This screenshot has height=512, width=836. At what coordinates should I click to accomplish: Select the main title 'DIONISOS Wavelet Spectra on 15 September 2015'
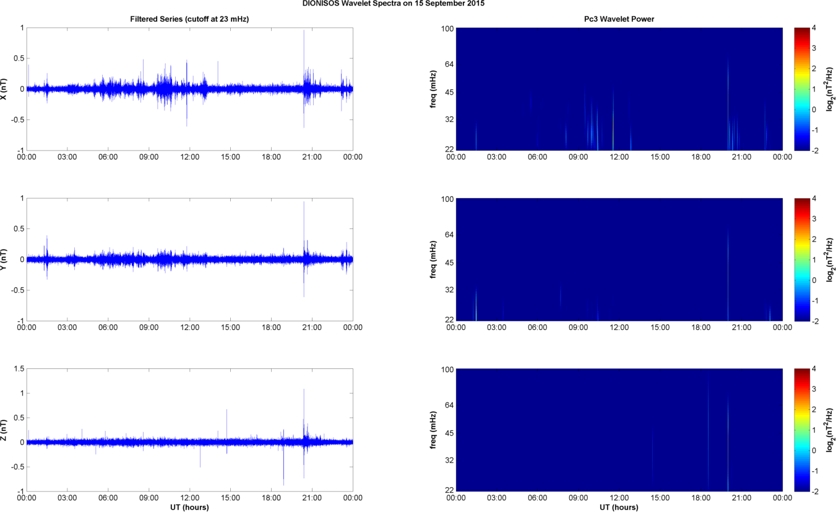point(394,4)
